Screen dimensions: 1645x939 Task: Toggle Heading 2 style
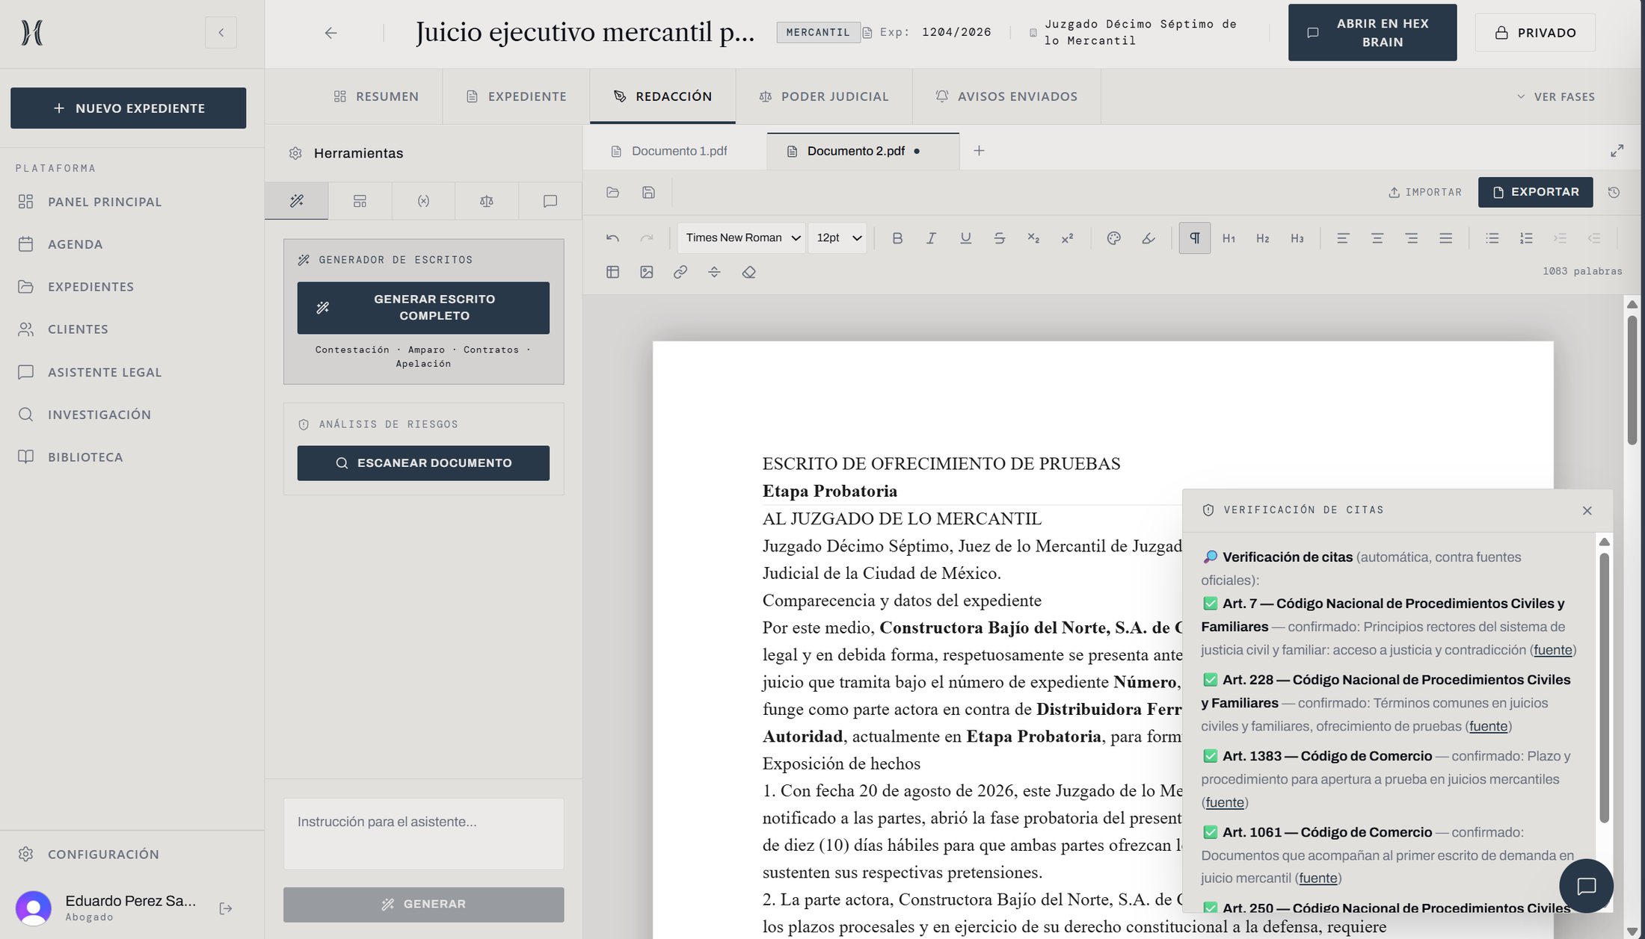click(x=1263, y=238)
